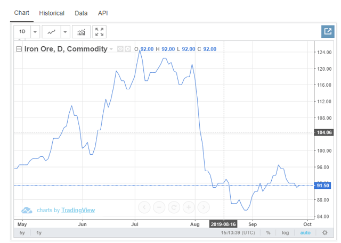Image resolution: width=341 pixels, height=243 pixels.
Task: Click the TradingView link
Action: [78, 210]
